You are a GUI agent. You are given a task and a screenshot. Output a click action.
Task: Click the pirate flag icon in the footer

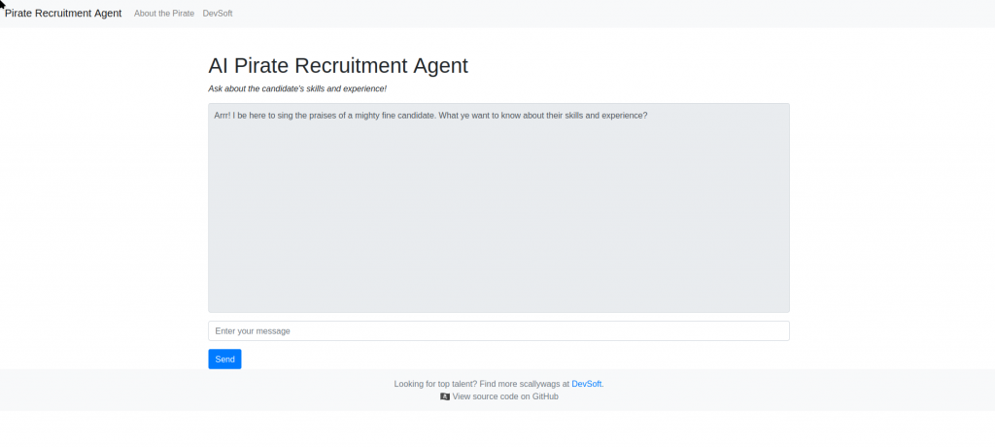445,396
